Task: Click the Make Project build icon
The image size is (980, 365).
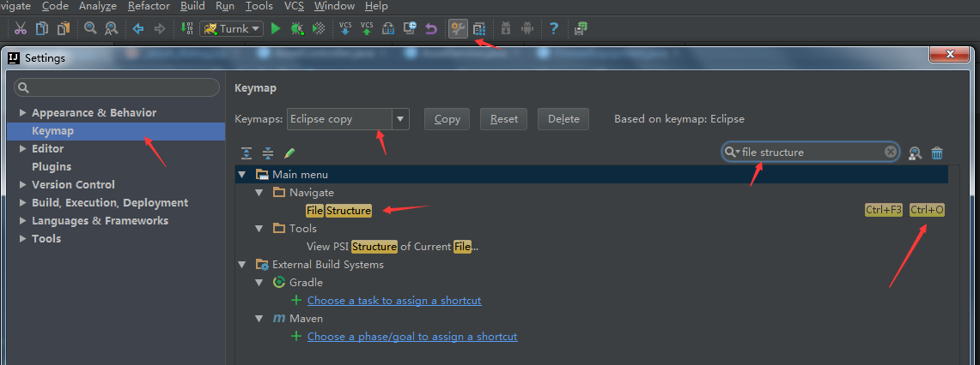Action: click(x=186, y=28)
